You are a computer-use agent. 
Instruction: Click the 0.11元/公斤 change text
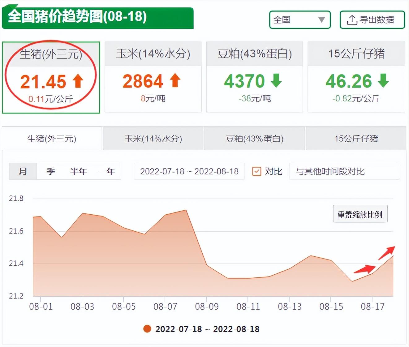[x=51, y=99]
